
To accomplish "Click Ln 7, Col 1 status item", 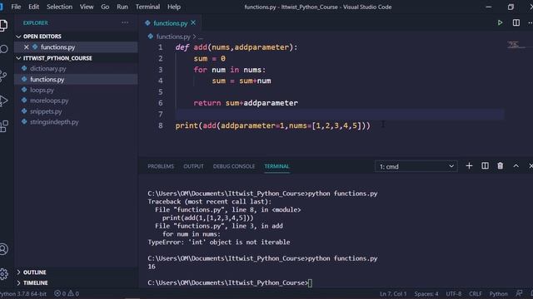I will point(393,293).
